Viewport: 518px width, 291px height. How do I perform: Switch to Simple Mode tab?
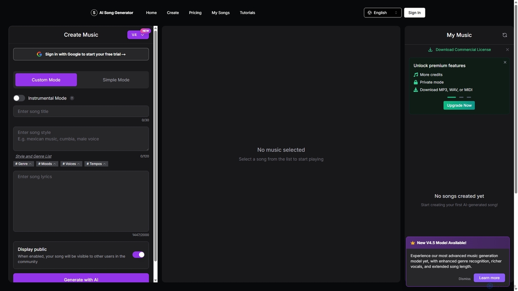(x=116, y=80)
